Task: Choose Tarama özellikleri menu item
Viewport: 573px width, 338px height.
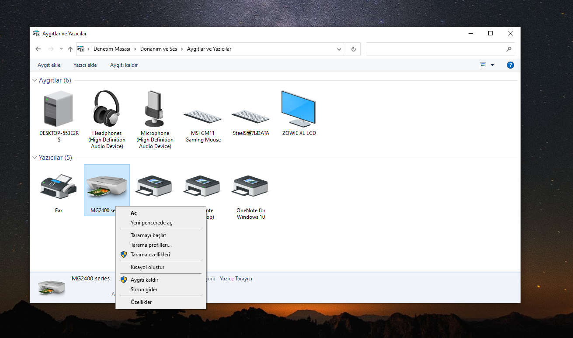Action: coord(161,255)
